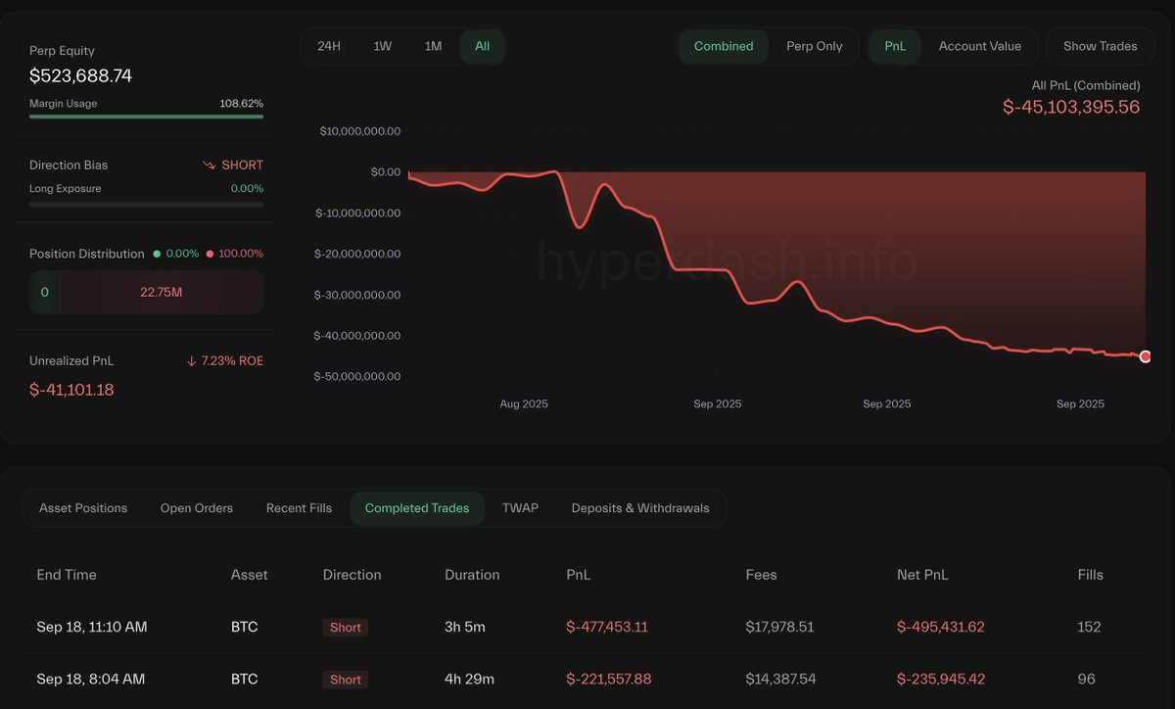This screenshot has height=709, width=1175.
Task: Sort by Net PnL column header
Action: point(922,575)
